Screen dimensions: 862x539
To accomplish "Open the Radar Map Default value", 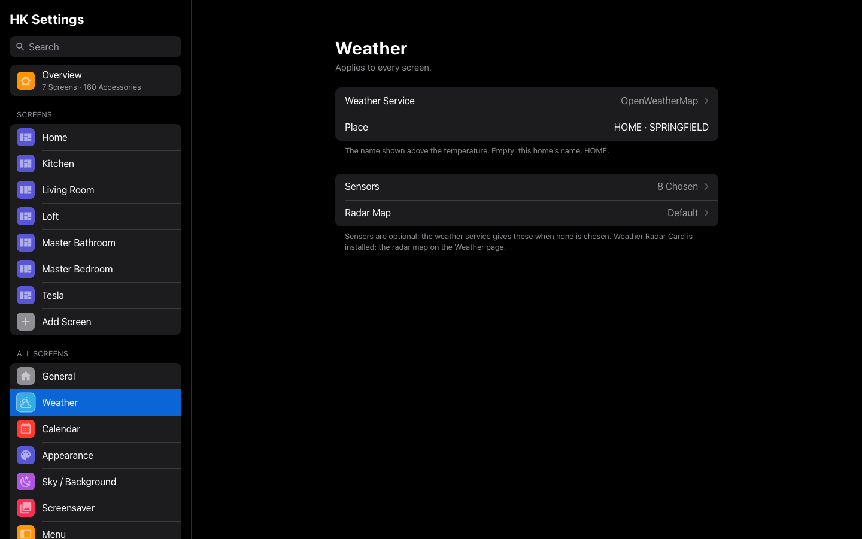I will tap(682, 213).
